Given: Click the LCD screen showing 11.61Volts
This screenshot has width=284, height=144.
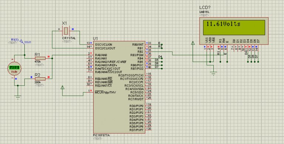Looking at the screenshot, I should pos(234,27).
